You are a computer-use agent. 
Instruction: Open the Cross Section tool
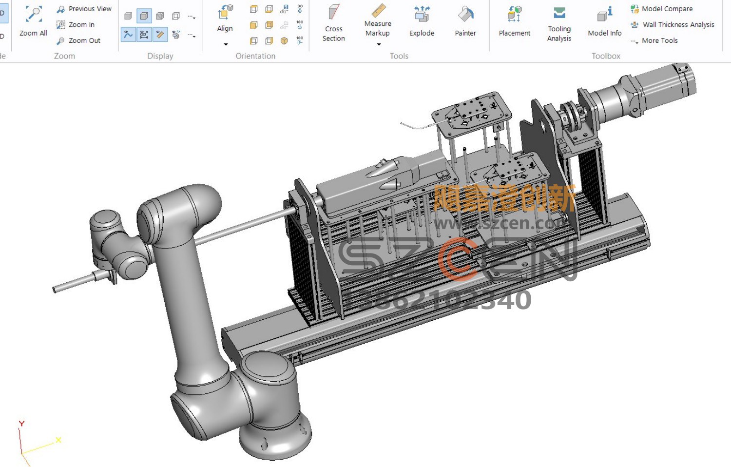tap(334, 22)
